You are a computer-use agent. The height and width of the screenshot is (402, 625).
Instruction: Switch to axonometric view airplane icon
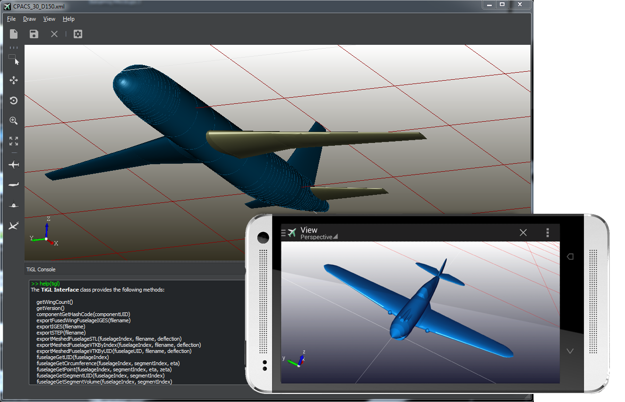pyautogui.click(x=14, y=226)
